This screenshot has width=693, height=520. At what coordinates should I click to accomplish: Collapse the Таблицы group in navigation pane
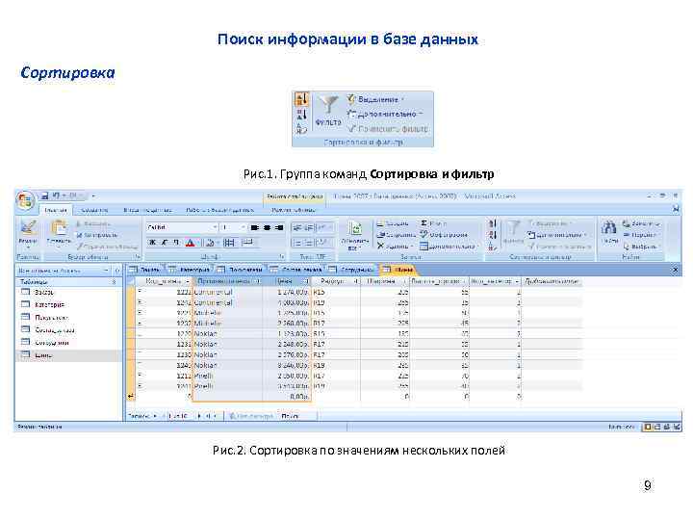pyautogui.click(x=114, y=281)
